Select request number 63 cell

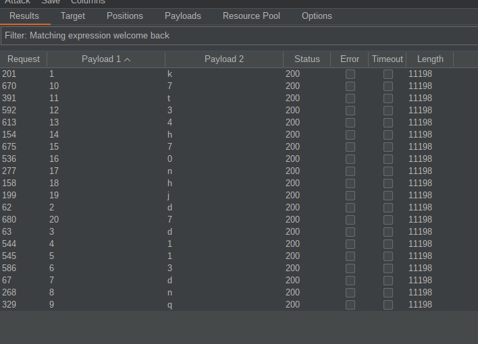pyautogui.click(x=7, y=231)
